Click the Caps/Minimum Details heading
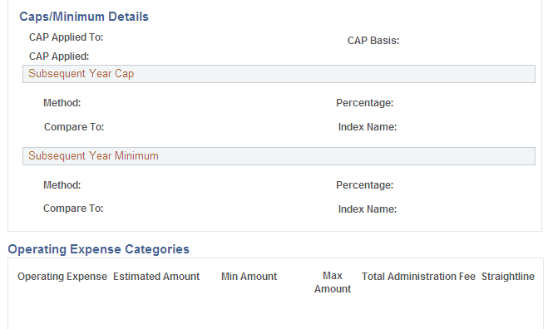 (x=84, y=17)
